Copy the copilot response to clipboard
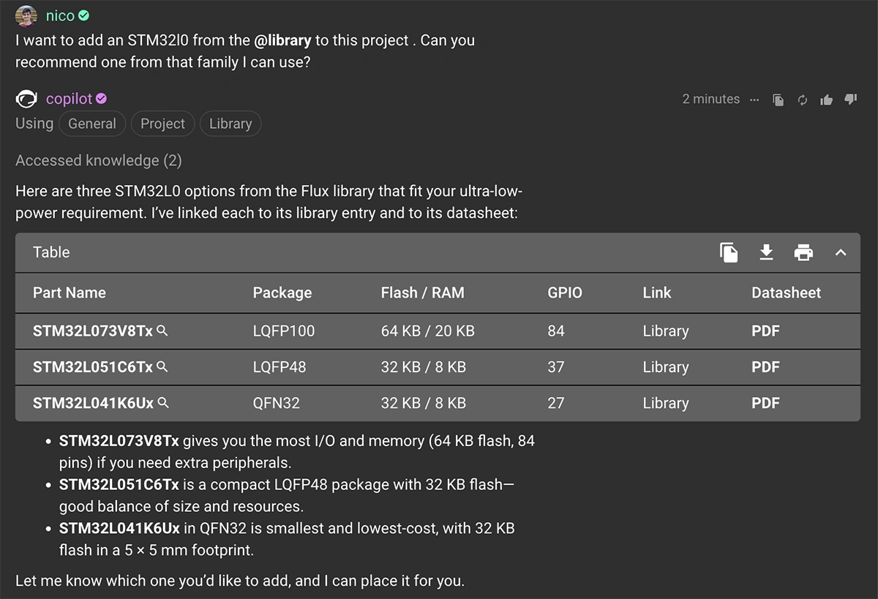The width and height of the screenshot is (878, 599). [x=778, y=100]
